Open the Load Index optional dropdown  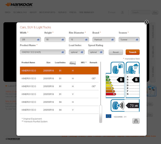pos(77,52)
